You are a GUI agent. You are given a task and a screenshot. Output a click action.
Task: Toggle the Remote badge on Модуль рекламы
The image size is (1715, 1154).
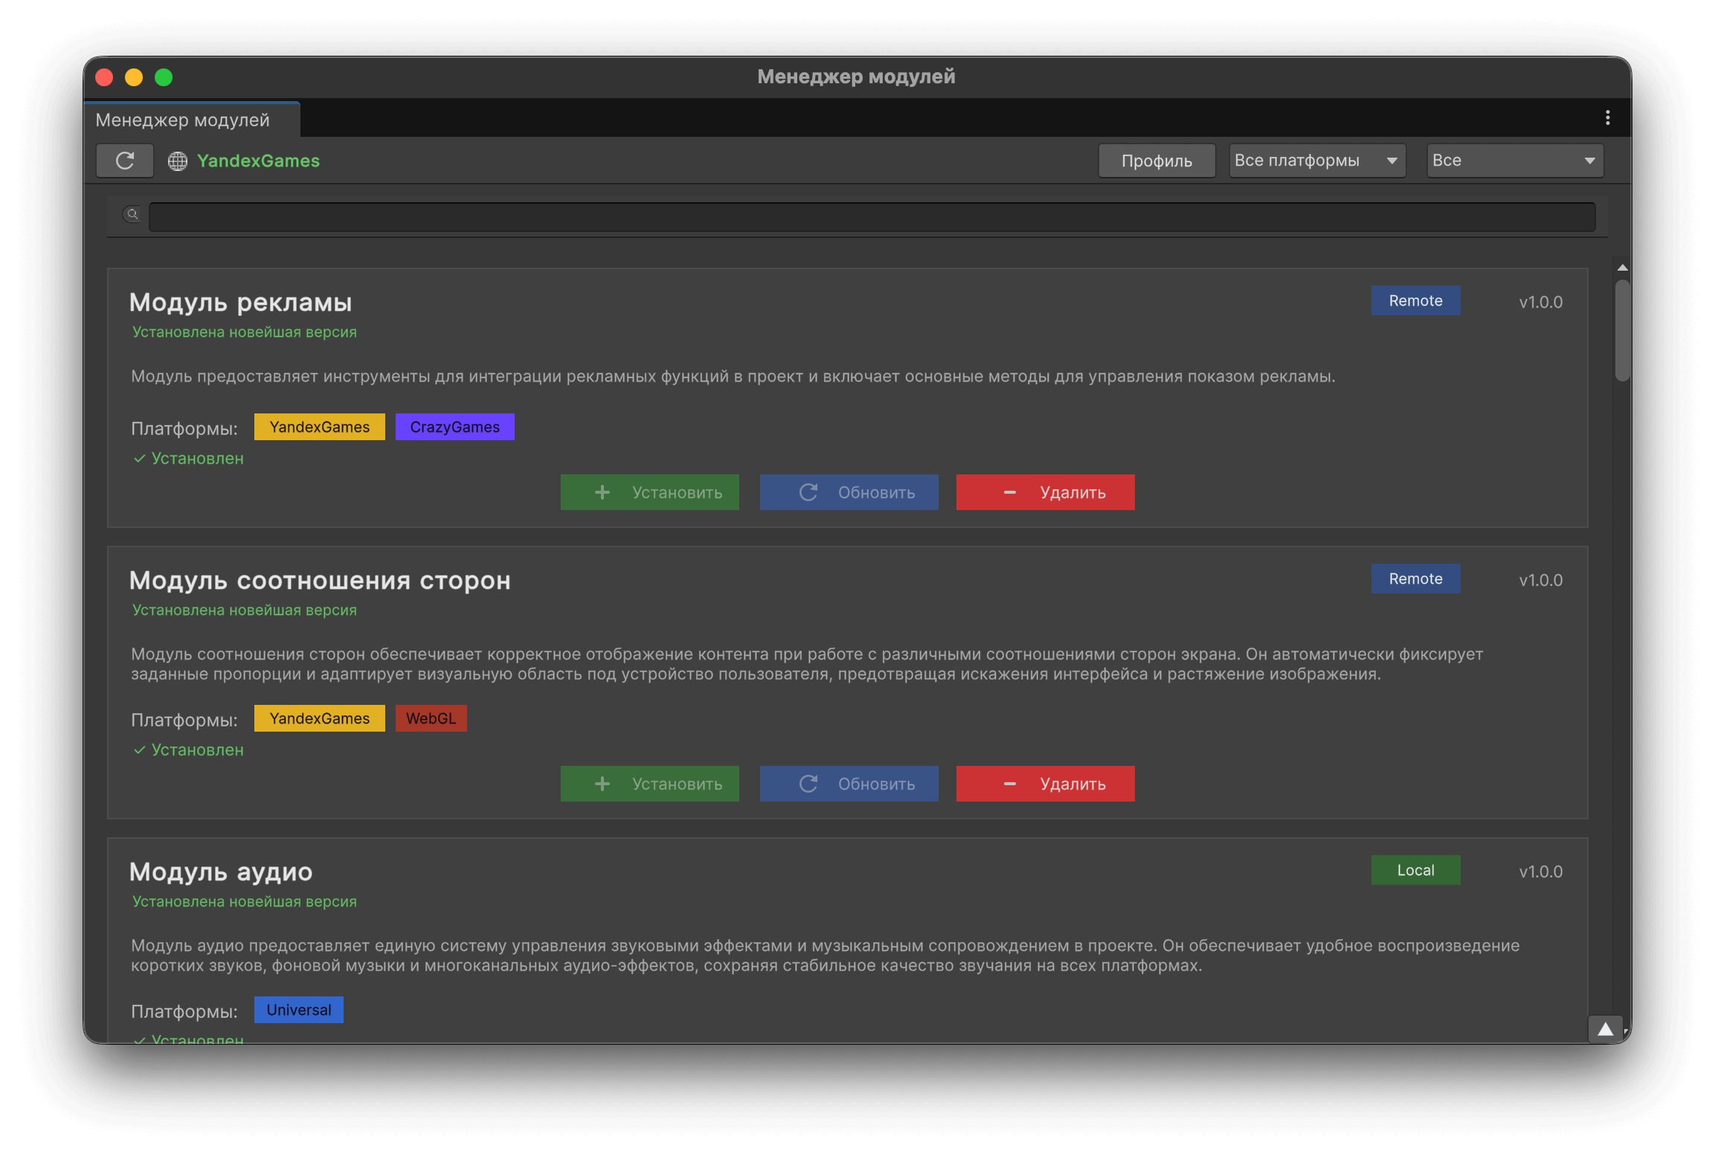1415,300
